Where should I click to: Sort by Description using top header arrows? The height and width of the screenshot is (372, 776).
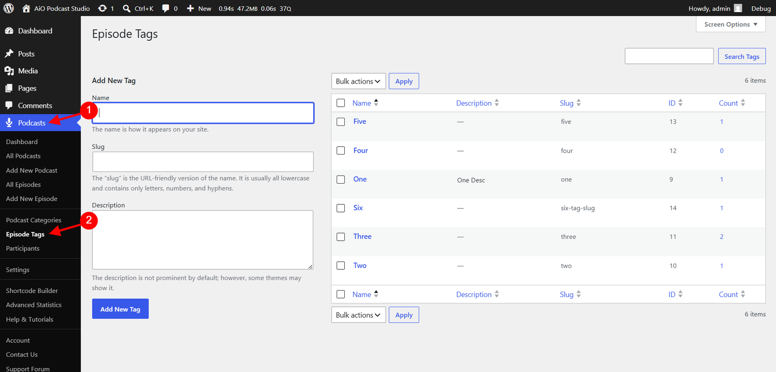coord(497,103)
